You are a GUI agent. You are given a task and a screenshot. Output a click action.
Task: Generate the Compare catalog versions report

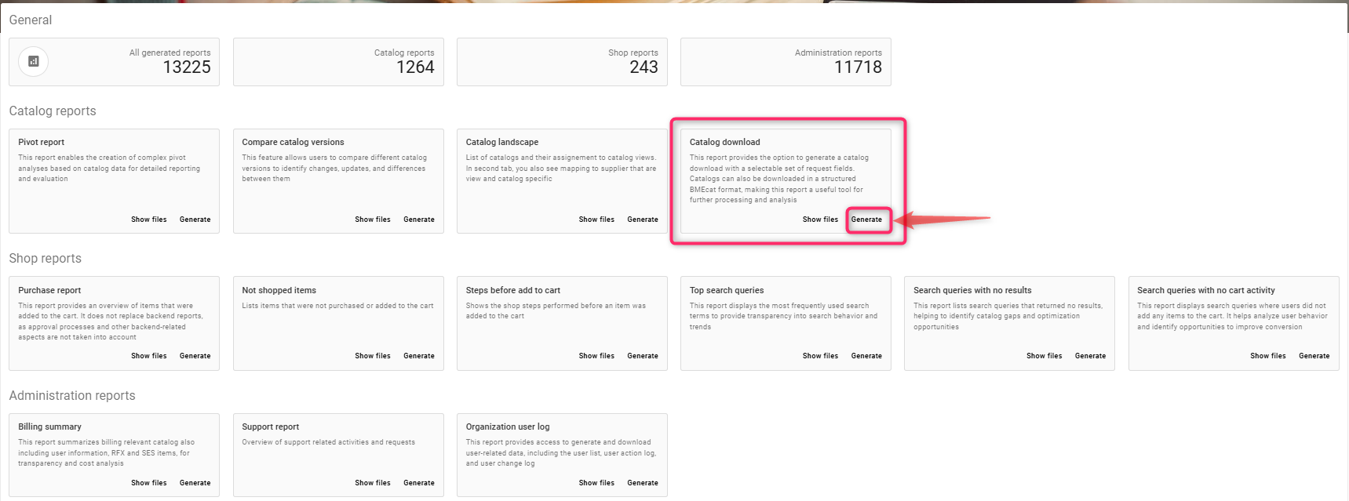point(418,220)
